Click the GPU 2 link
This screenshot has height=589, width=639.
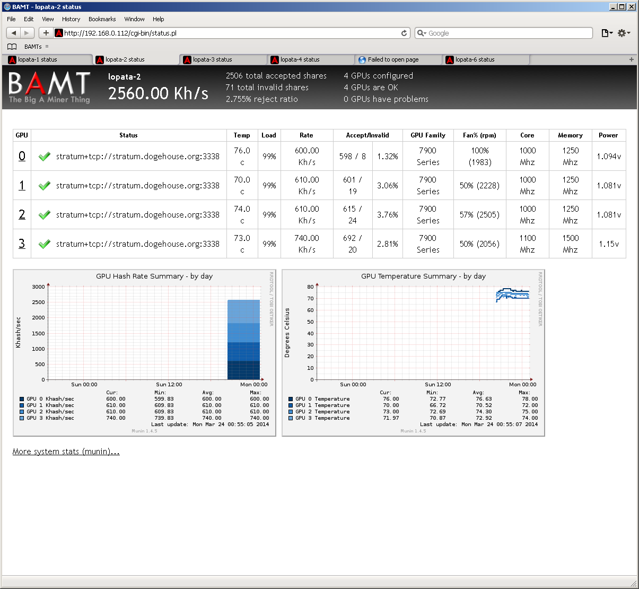pos(22,214)
